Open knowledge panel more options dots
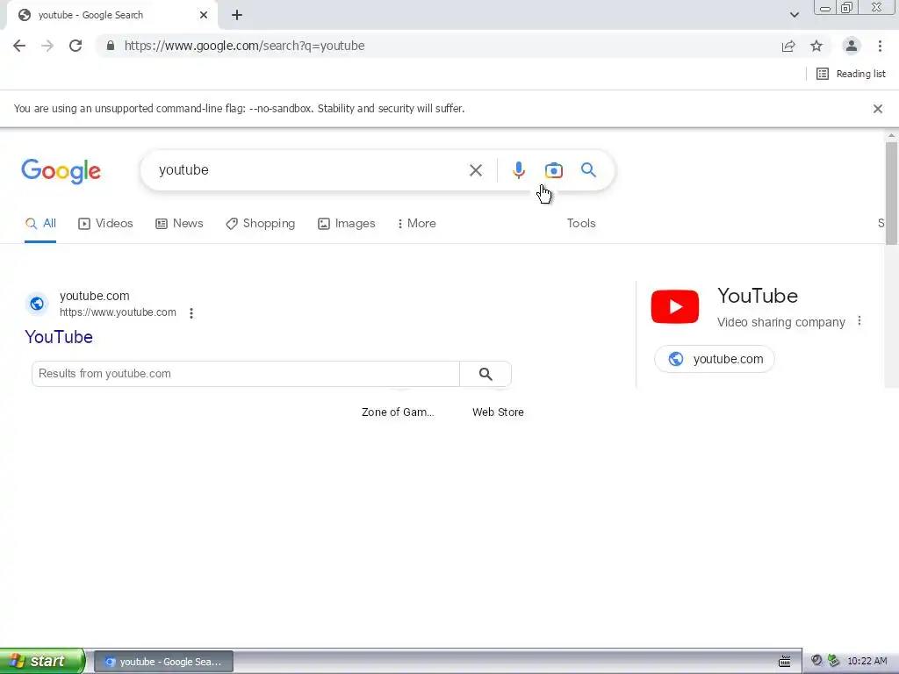The image size is (899, 674). [859, 321]
